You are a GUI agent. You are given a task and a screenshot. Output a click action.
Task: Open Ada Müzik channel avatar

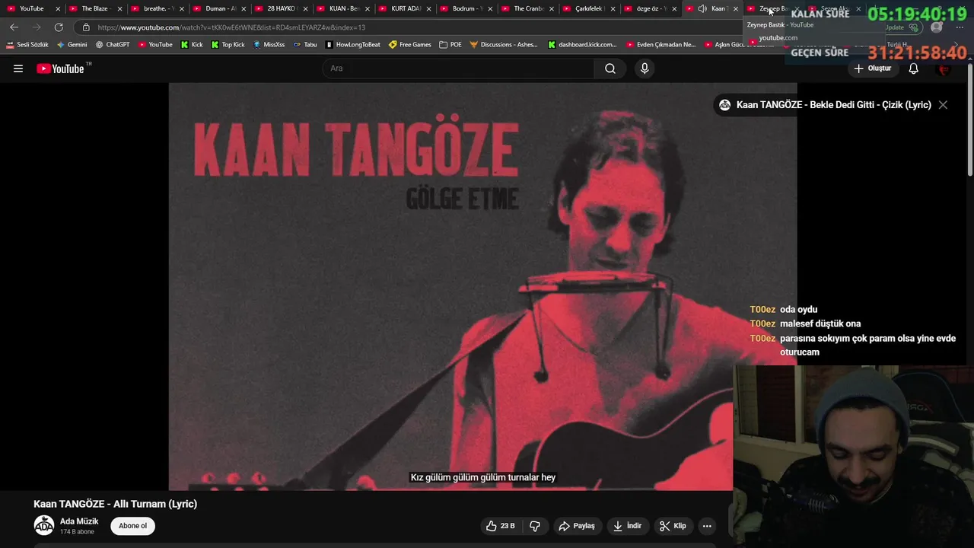44,525
